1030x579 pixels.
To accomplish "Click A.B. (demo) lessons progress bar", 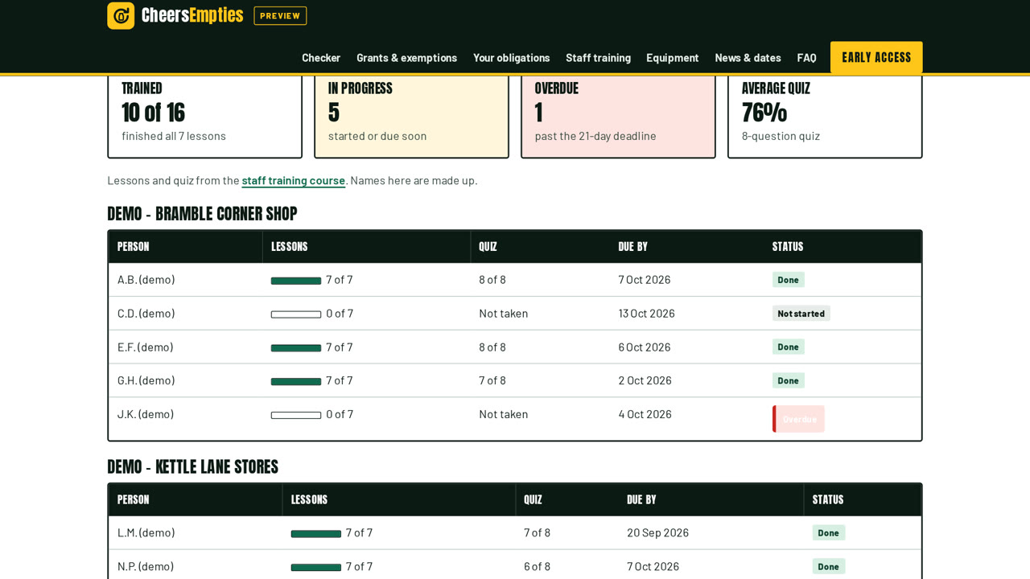I will (x=296, y=281).
